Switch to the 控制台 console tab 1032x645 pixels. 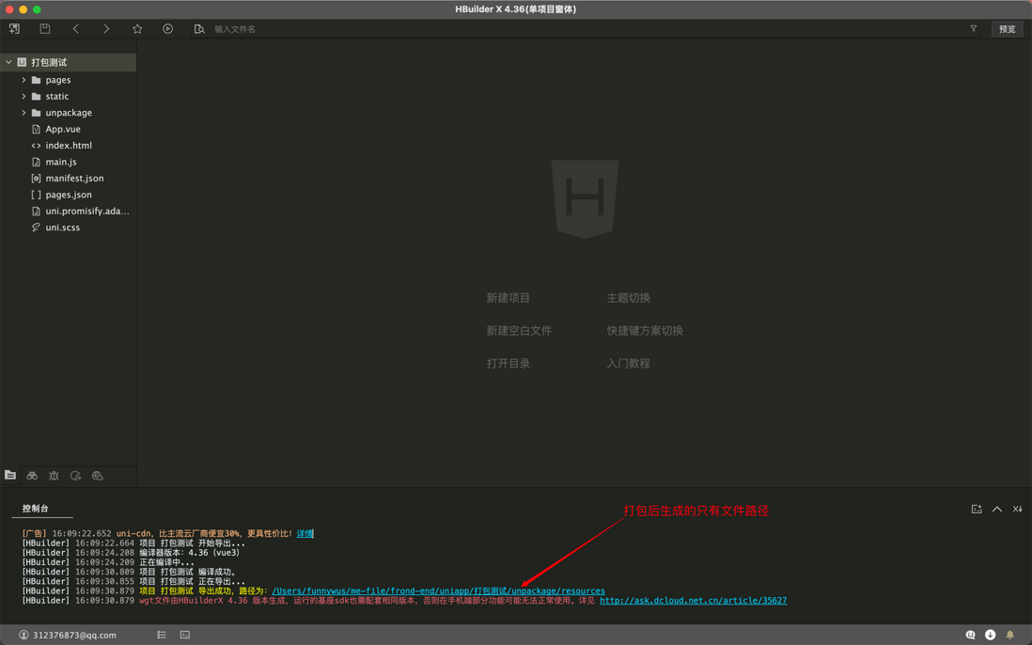(x=36, y=509)
